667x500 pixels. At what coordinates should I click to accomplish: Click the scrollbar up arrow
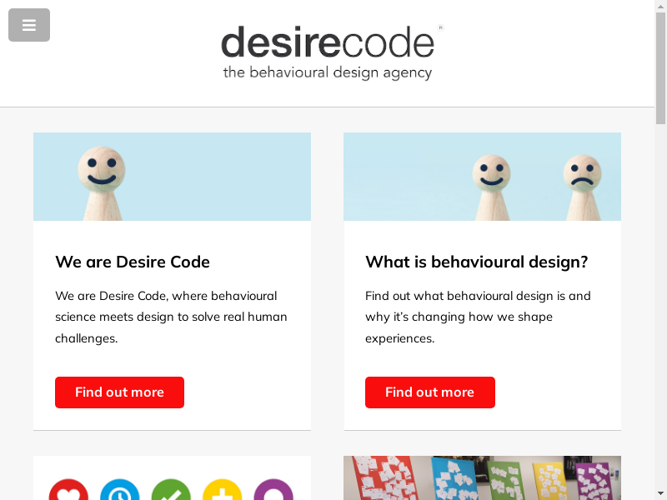[x=660, y=4]
